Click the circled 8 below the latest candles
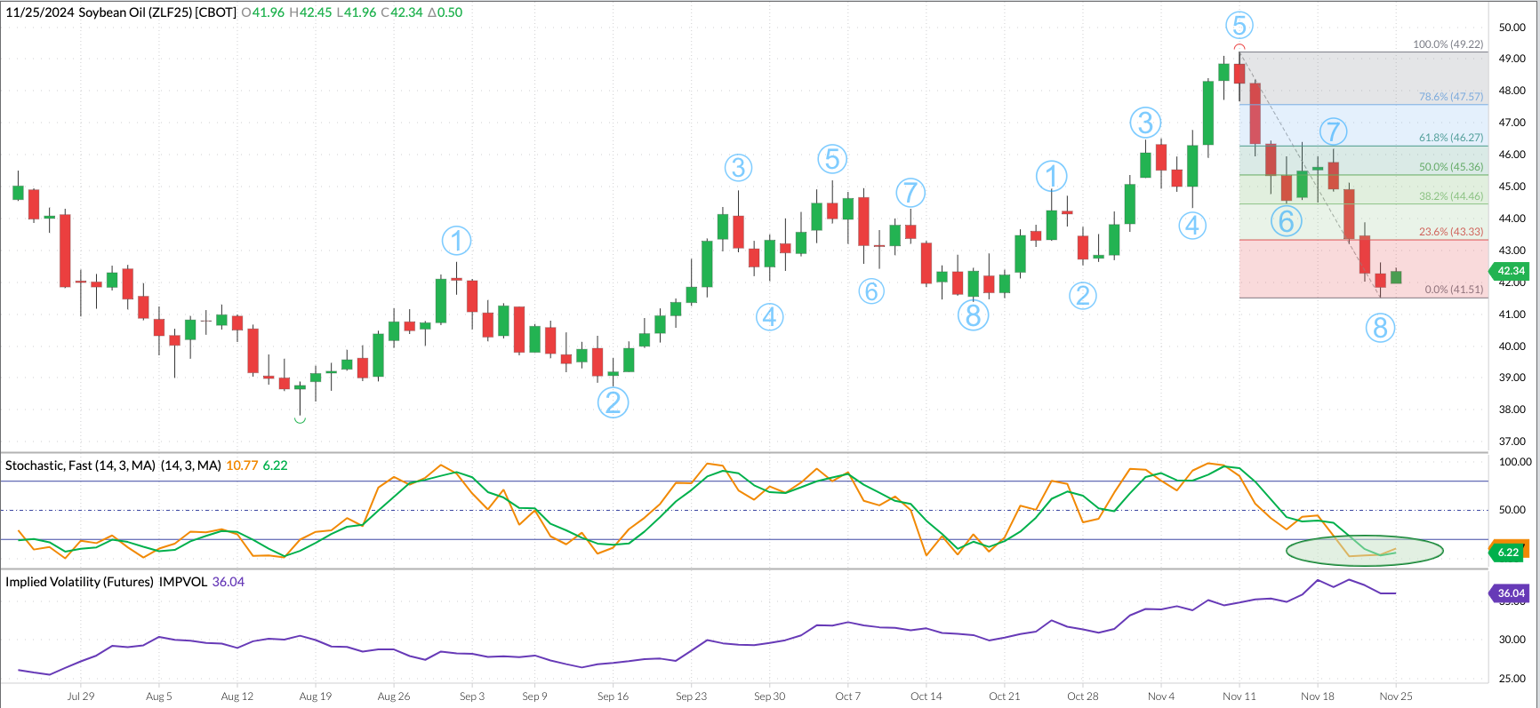 pos(1380,329)
